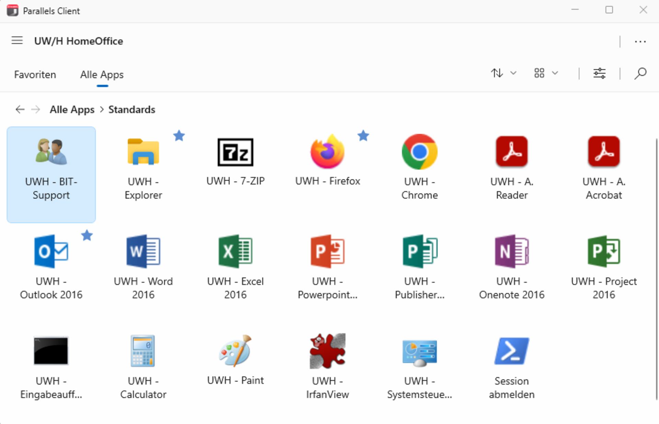
Task: Maximize the Parallels Client window
Action: (x=609, y=10)
